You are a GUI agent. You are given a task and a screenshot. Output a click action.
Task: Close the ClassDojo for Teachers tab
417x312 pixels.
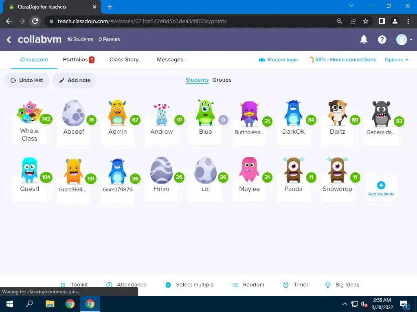[94, 7]
